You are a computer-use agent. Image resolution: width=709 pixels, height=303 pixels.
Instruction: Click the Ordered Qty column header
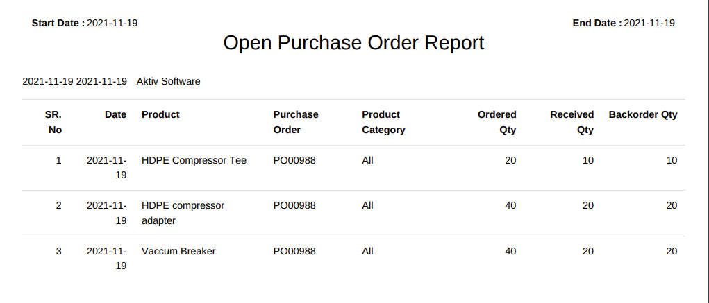[497, 122]
